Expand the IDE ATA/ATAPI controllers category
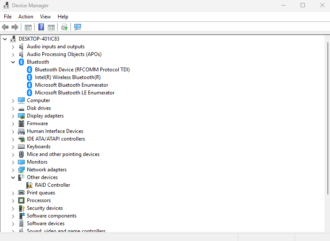 point(13,139)
